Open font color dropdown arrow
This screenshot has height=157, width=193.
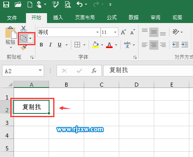point(116,45)
